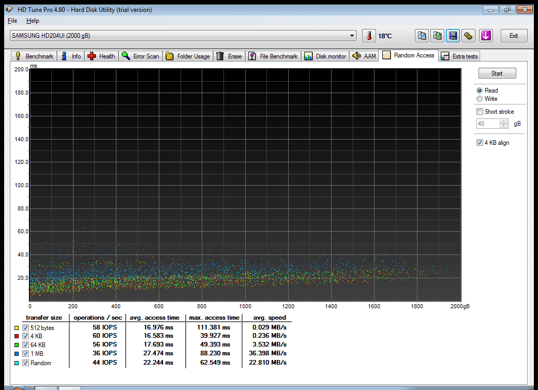The width and height of the screenshot is (538, 390).
Task: Click the yellow 512 bytes color swatch
Action: (17, 328)
